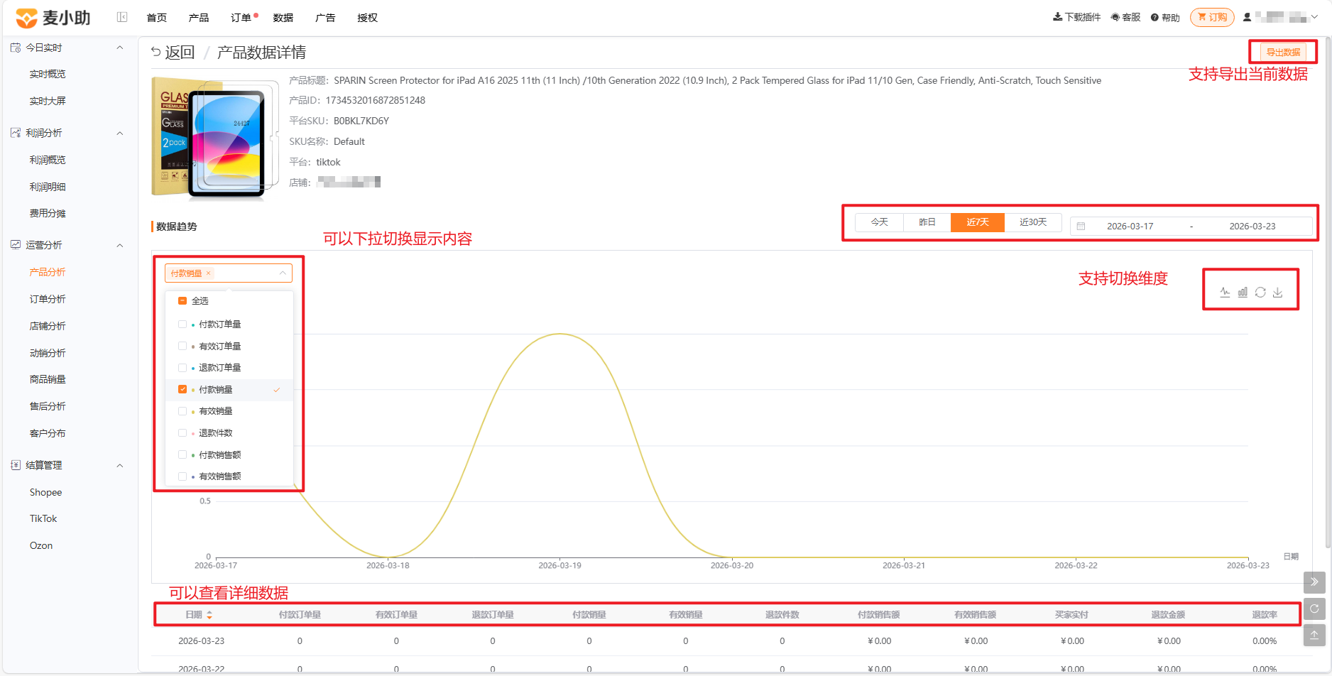Viewport: 1332px width, 676px height.
Task: Check the 付款订单量 checkbox
Action: click(x=182, y=325)
